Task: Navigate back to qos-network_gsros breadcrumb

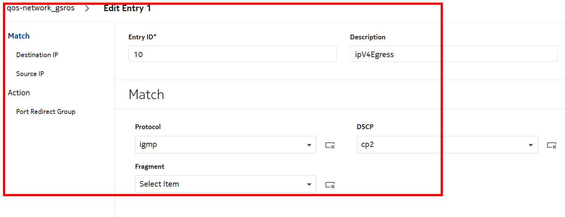Action: coord(40,8)
